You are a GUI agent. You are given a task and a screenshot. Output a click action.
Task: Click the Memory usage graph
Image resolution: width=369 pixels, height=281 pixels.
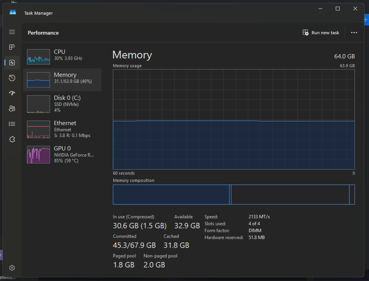[x=234, y=119]
